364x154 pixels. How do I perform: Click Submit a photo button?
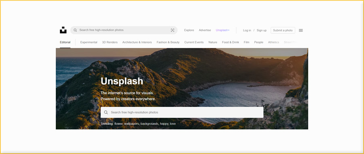point(283,30)
